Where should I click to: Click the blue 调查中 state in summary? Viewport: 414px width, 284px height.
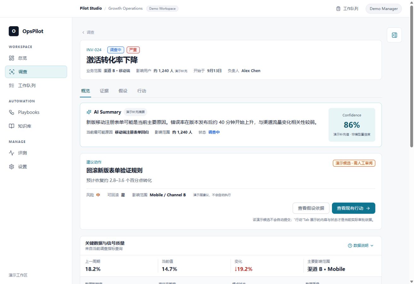coord(214,132)
